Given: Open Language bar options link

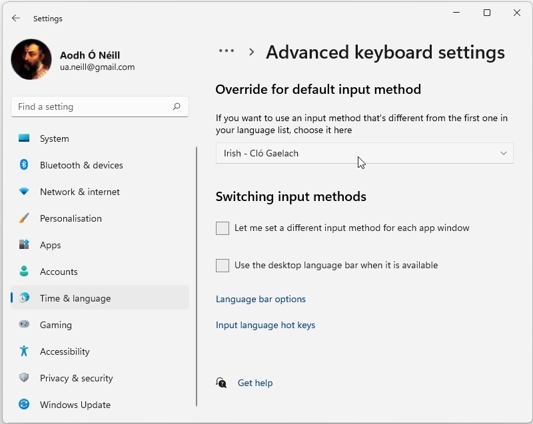Looking at the screenshot, I should pos(261,300).
